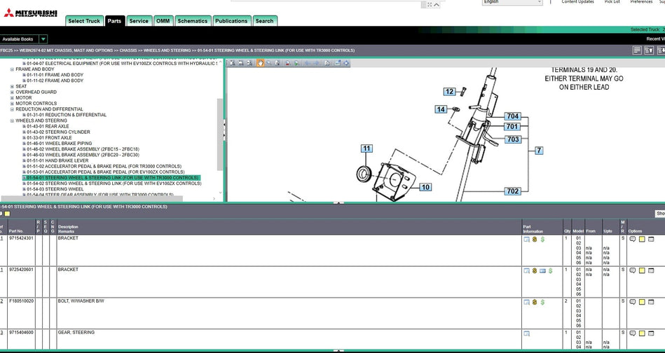Click the Pick List link in top bar
The height and width of the screenshot is (353, 665).
tap(612, 2)
